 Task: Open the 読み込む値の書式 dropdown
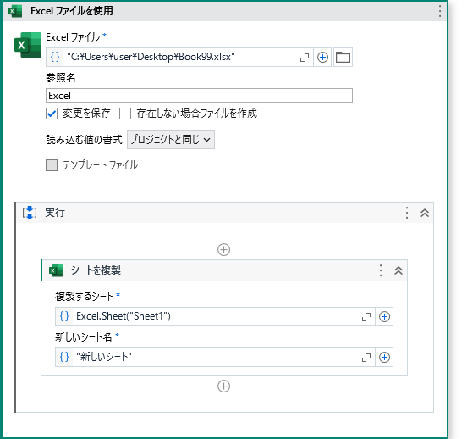click(x=171, y=139)
